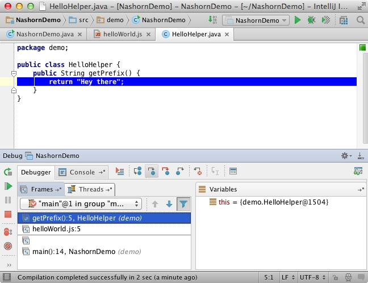The image size is (368, 283).
Task: Close the helloWorld.js tab
Action: coord(148,35)
